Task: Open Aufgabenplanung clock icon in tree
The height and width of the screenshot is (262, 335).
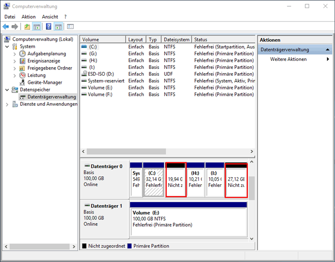Action: 22,54
